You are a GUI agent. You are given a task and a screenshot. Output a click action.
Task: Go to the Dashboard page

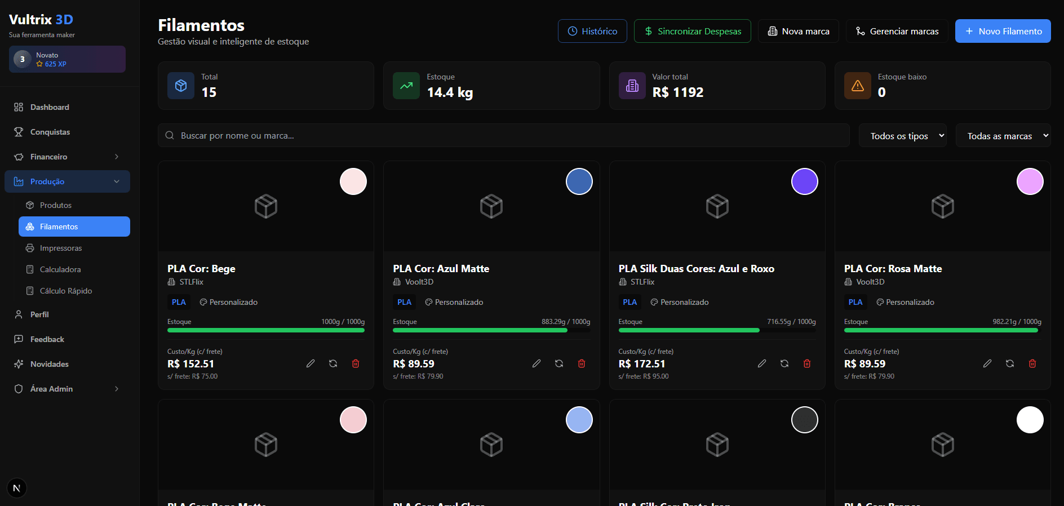click(x=50, y=107)
